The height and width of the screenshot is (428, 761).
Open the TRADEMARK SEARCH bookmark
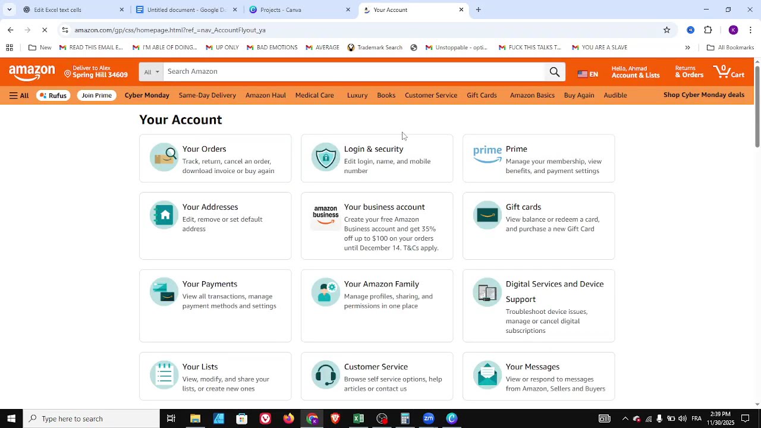tap(375, 48)
